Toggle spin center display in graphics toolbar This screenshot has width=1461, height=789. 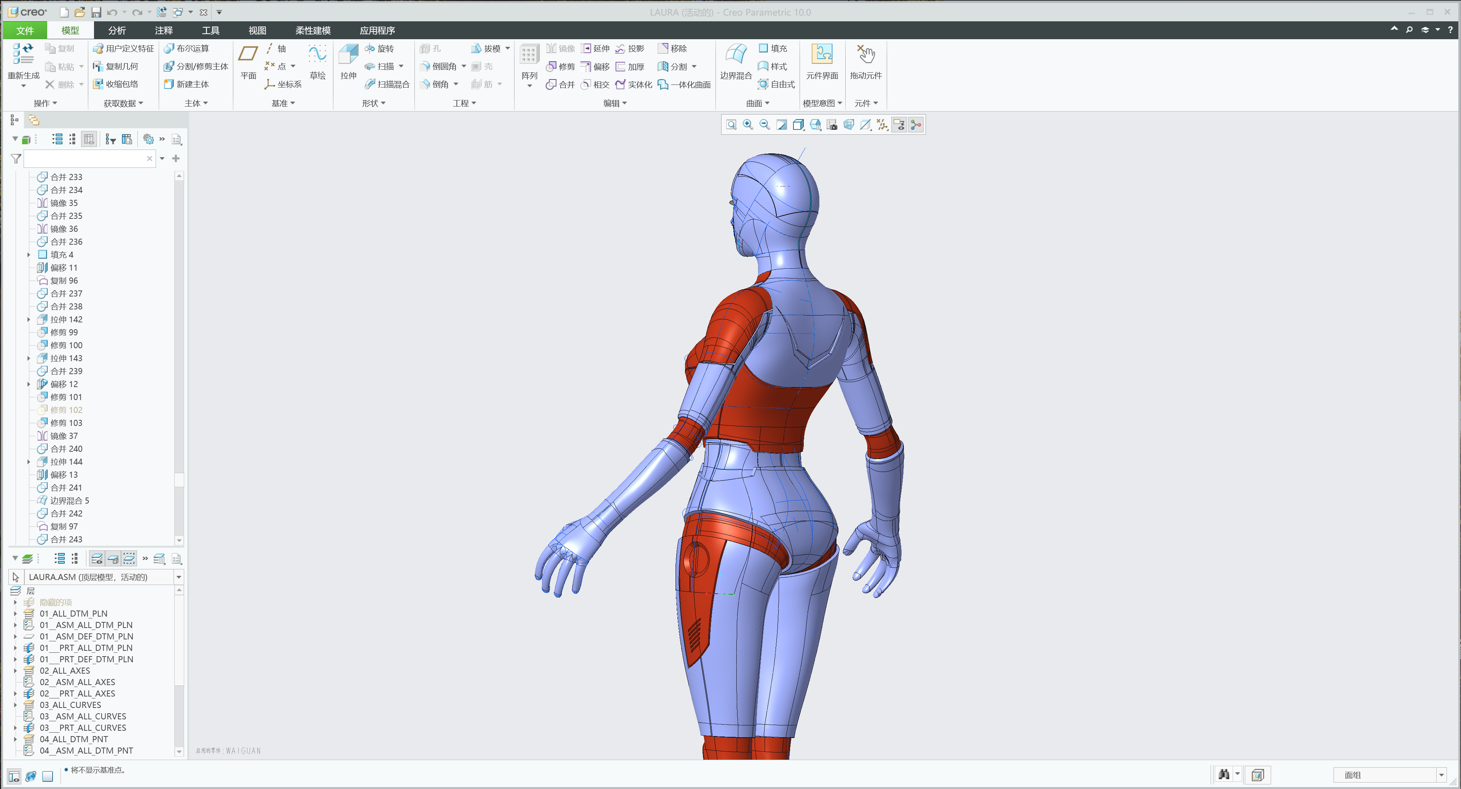click(x=916, y=124)
